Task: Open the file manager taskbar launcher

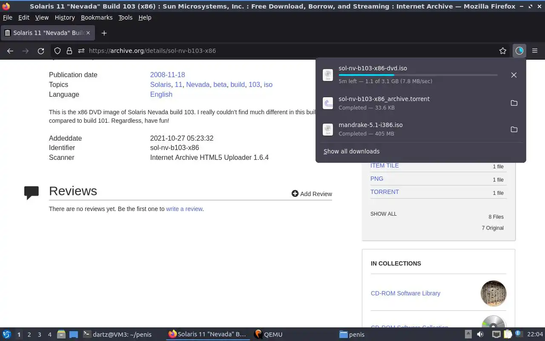Action: point(61,335)
